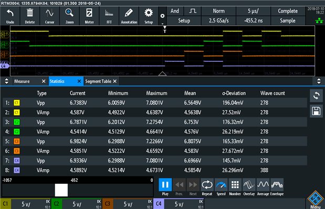Adjust the 5 µs/ time base
Viewport: 325px width, 209px height.
point(253,11)
